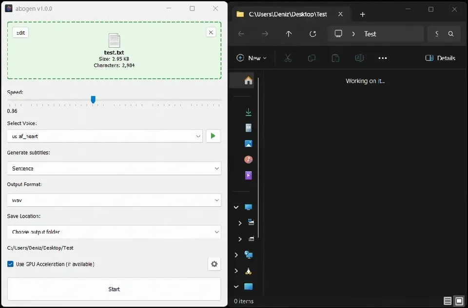Open the See more three-dots menu
The height and width of the screenshot is (308, 468).
383,58
